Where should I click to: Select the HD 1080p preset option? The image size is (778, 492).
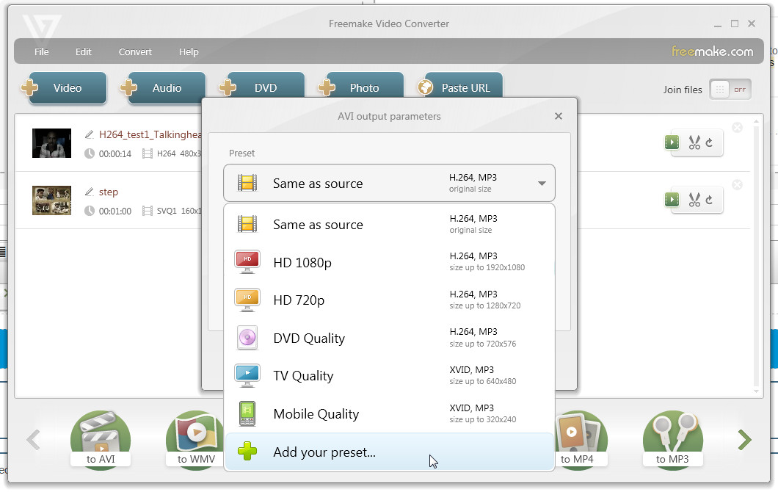(x=389, y=262)
